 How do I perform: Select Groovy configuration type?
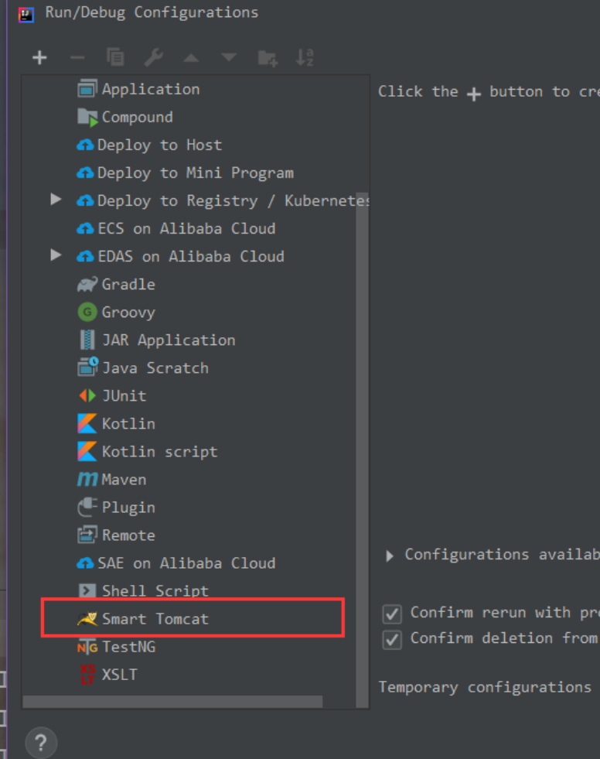coord(128,313)
